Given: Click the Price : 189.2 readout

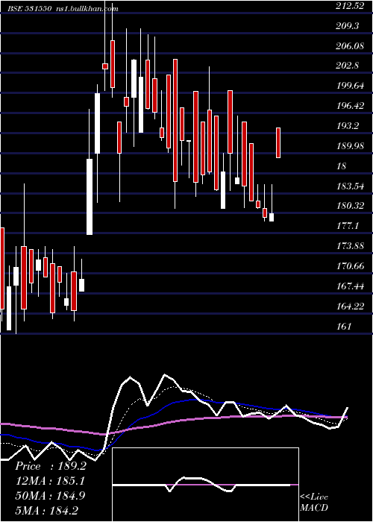Looking at the screenshot, I should coord(51,466).
